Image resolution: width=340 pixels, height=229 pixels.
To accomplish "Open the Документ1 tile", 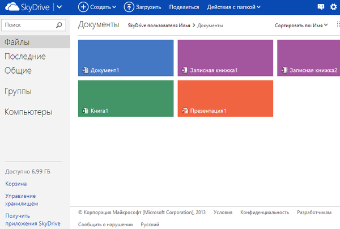I will 126,58.
